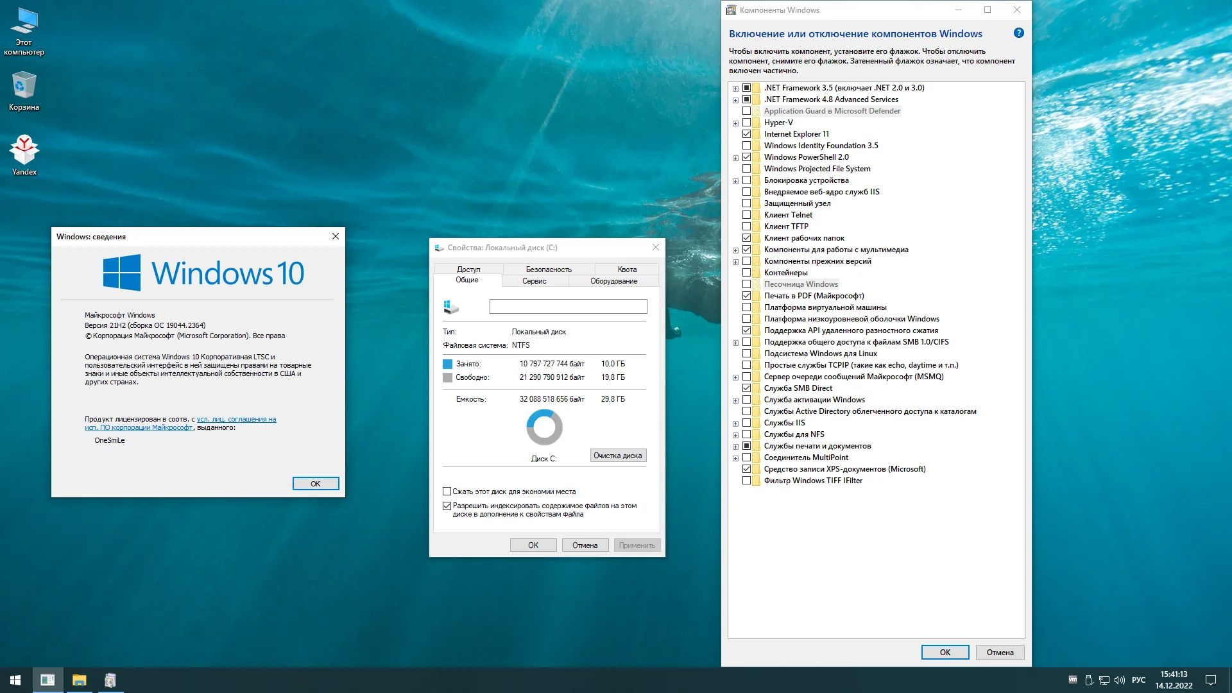Switch to the Security tab in the drive properties
1232x693 pixels.
(x=549, y=269)
